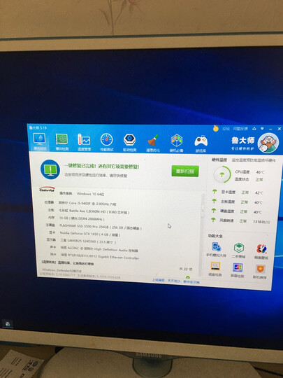Open the 清理优化 broom cleanup tab

pos(153,143)
